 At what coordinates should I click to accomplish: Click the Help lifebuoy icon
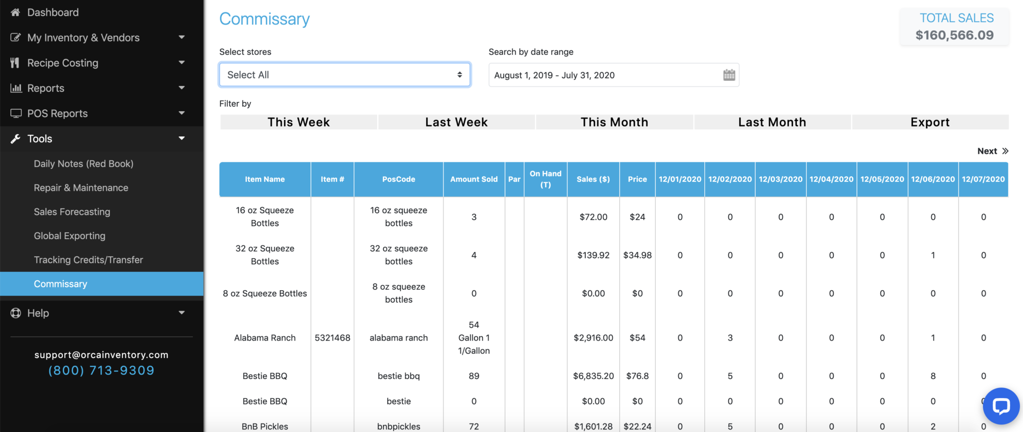(16, 313)
